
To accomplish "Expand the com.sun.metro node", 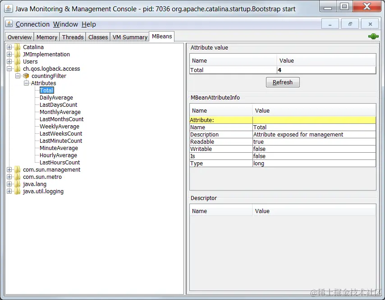I will [x=10, y=177].
